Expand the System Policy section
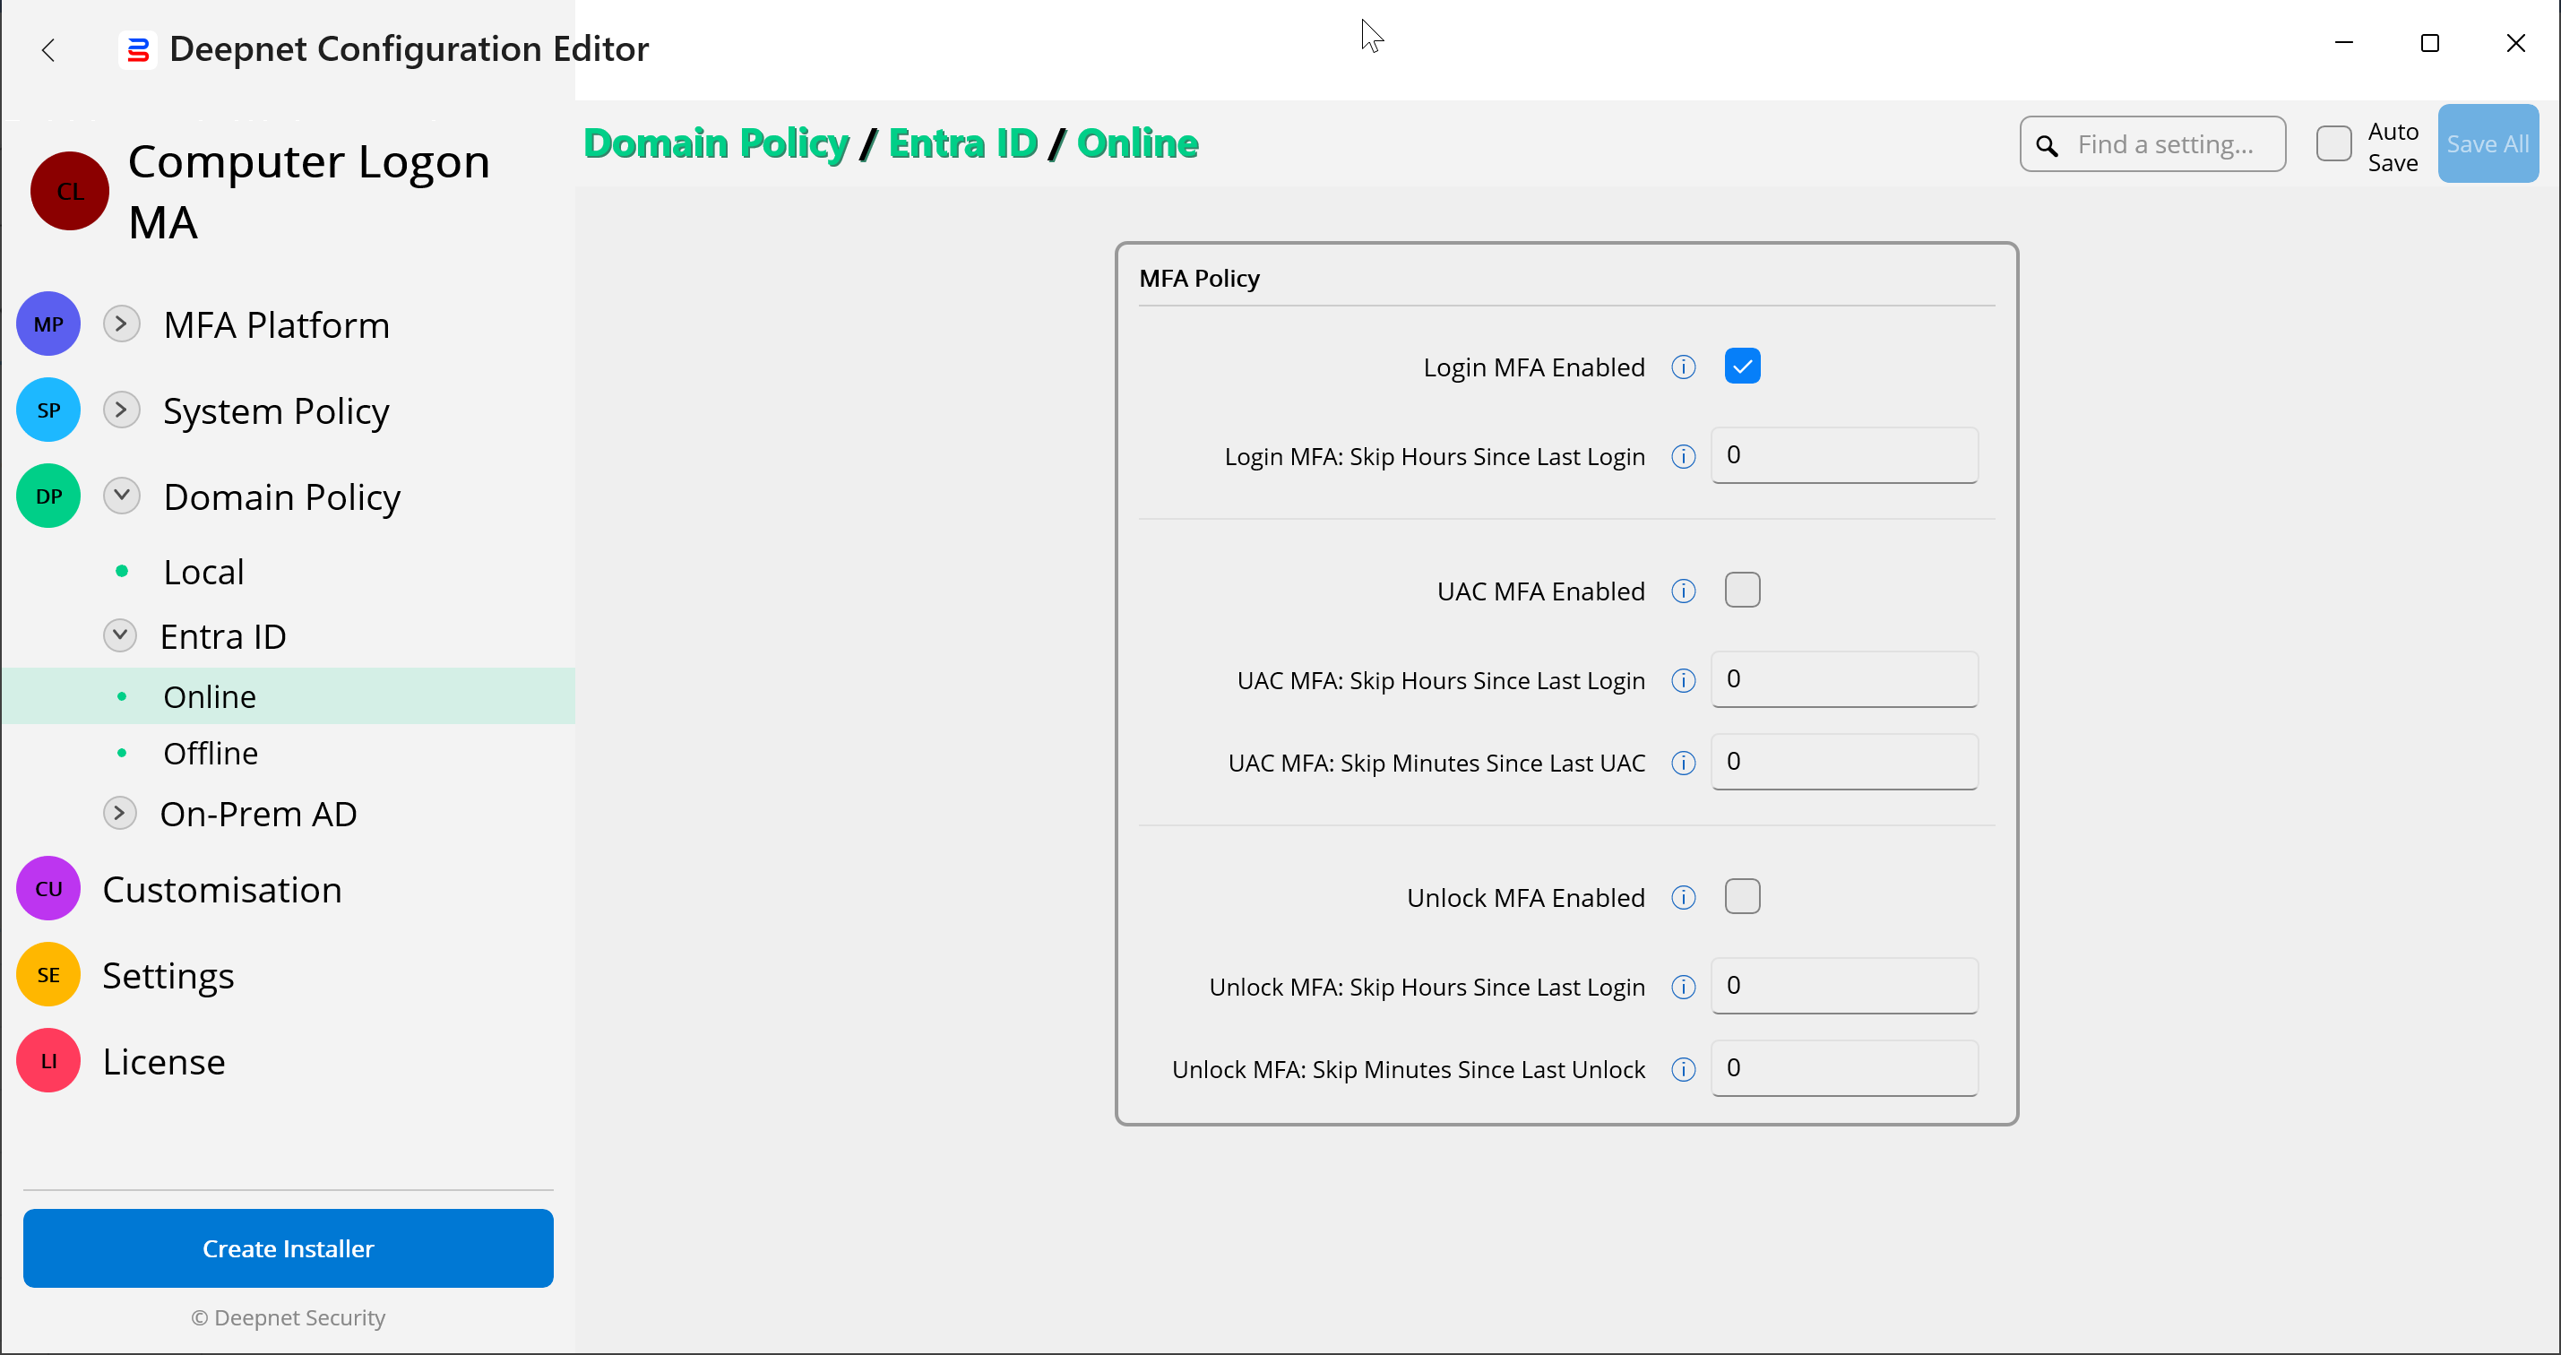This screenshot has height=1355, width=2561. [x=121, y=410]
